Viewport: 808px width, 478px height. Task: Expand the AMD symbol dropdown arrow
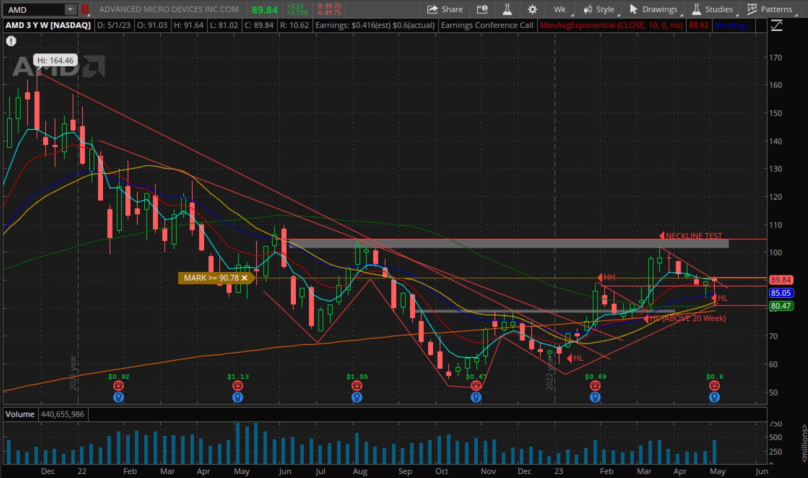70,9
